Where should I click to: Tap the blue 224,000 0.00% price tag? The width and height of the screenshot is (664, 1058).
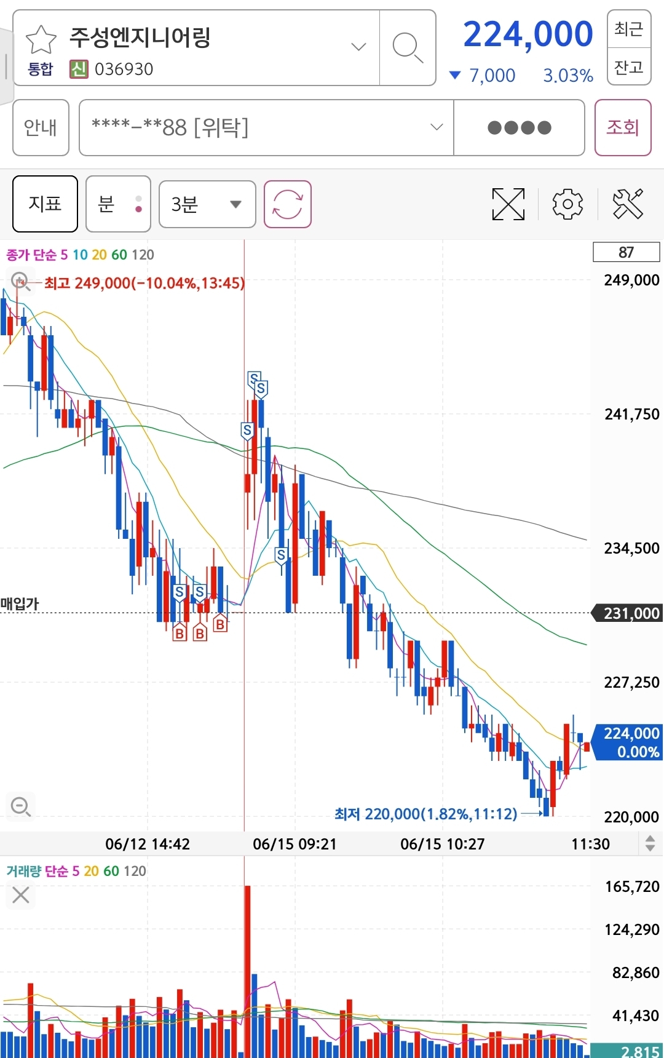click(x=628, y=742)
